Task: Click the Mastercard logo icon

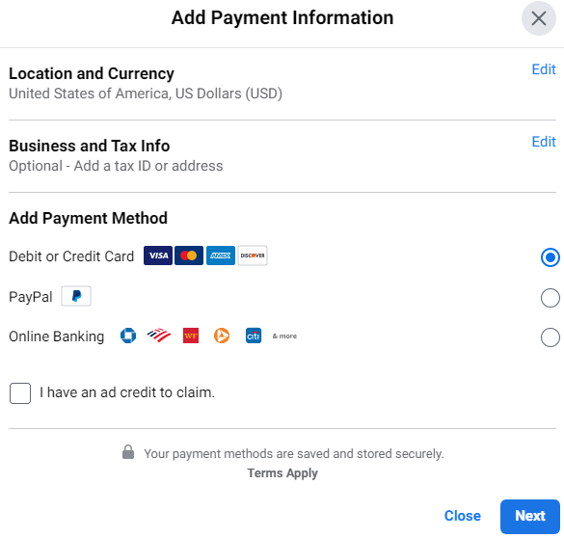Action: point(189,256)
